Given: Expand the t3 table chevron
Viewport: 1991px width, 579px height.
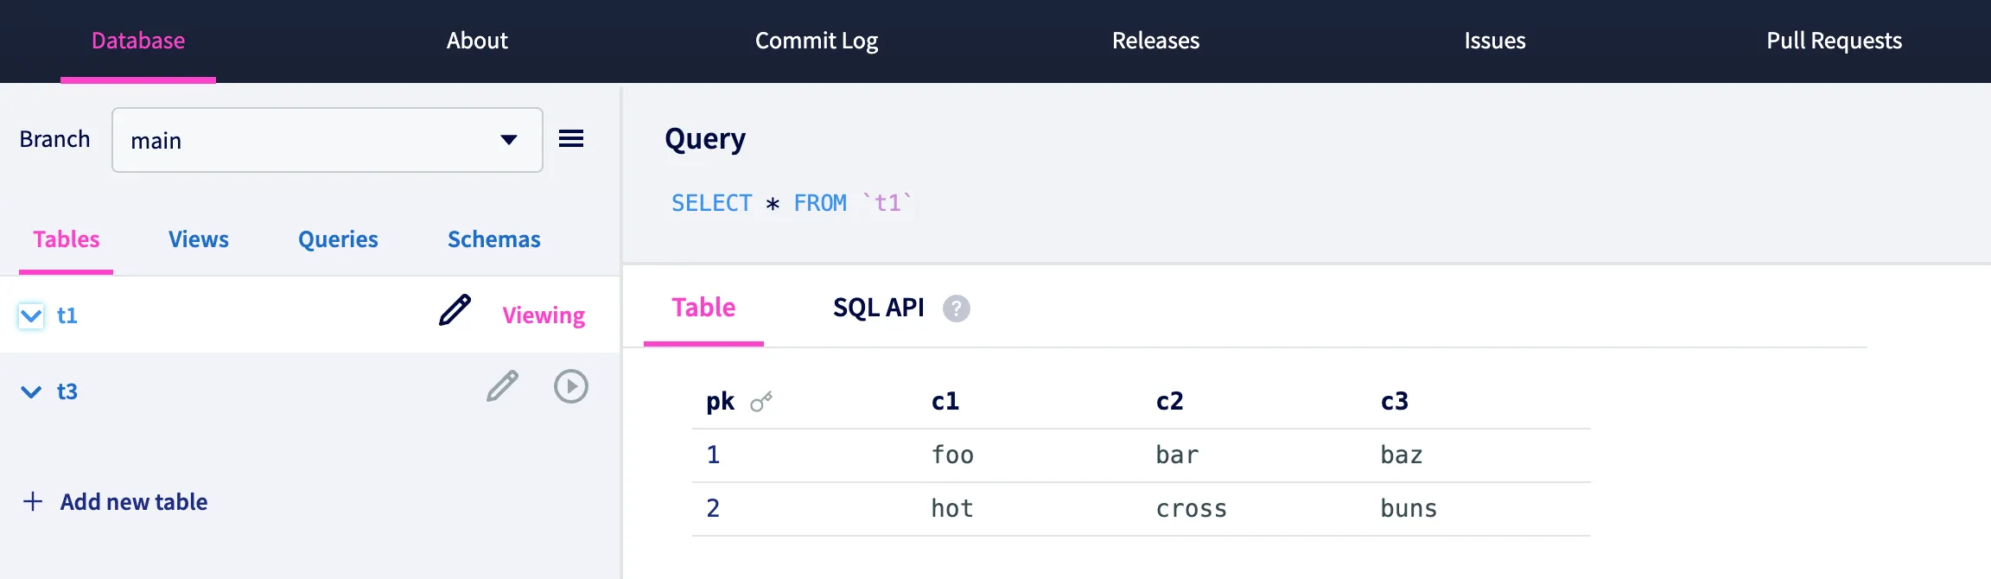Looking at the screenshot, I should click(31, 392).
